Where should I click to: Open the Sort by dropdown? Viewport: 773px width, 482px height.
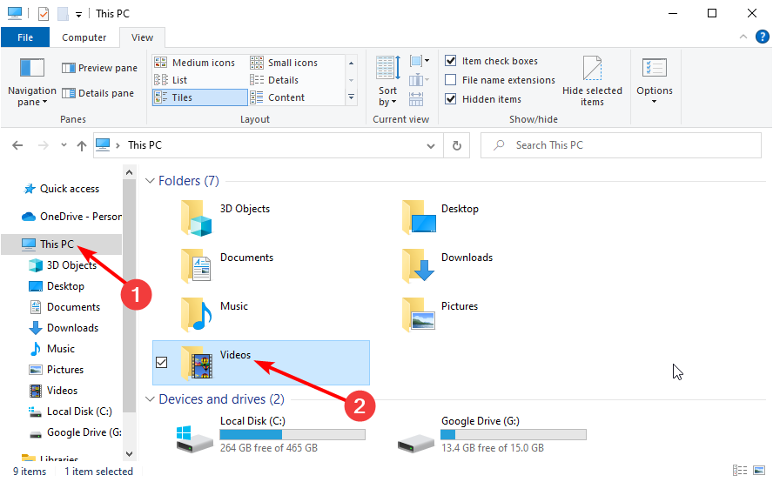(x=388, y=81)
